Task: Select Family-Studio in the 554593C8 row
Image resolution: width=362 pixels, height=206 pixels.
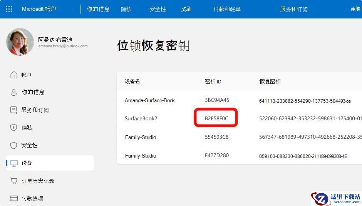Action: pyautogui.click(x=141, y=137)
